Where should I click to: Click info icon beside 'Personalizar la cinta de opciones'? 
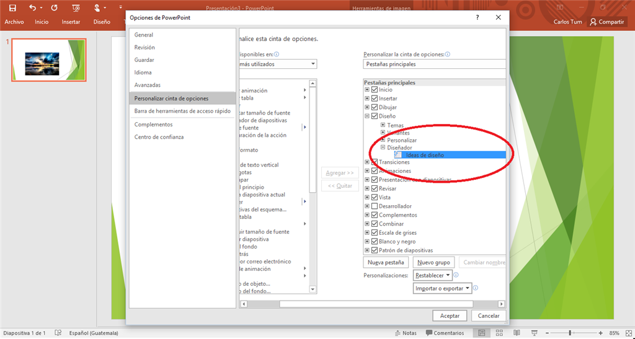pos(448,54)
